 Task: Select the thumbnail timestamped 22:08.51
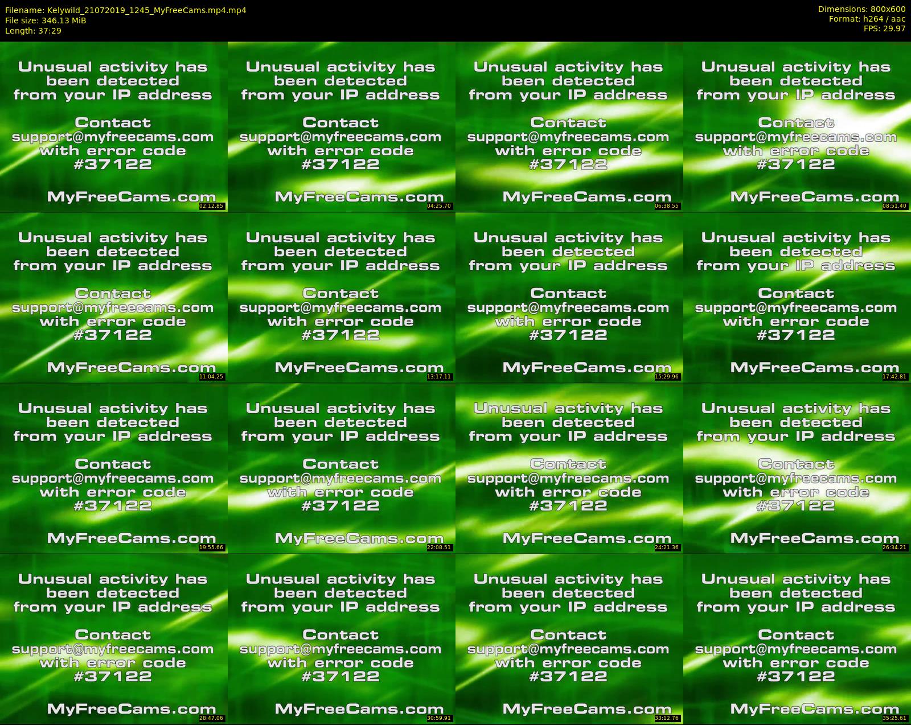pyautogui.click(x=342, y=468)
